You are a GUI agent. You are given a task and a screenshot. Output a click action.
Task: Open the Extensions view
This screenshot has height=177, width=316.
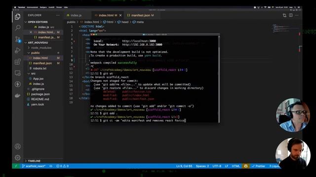pos(18,61)
